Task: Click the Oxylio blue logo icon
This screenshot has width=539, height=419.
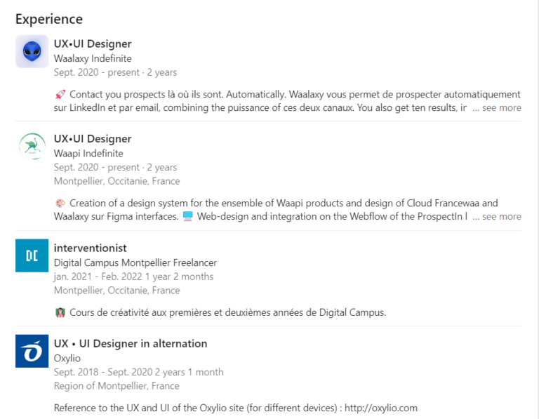Action: (32, 351)
